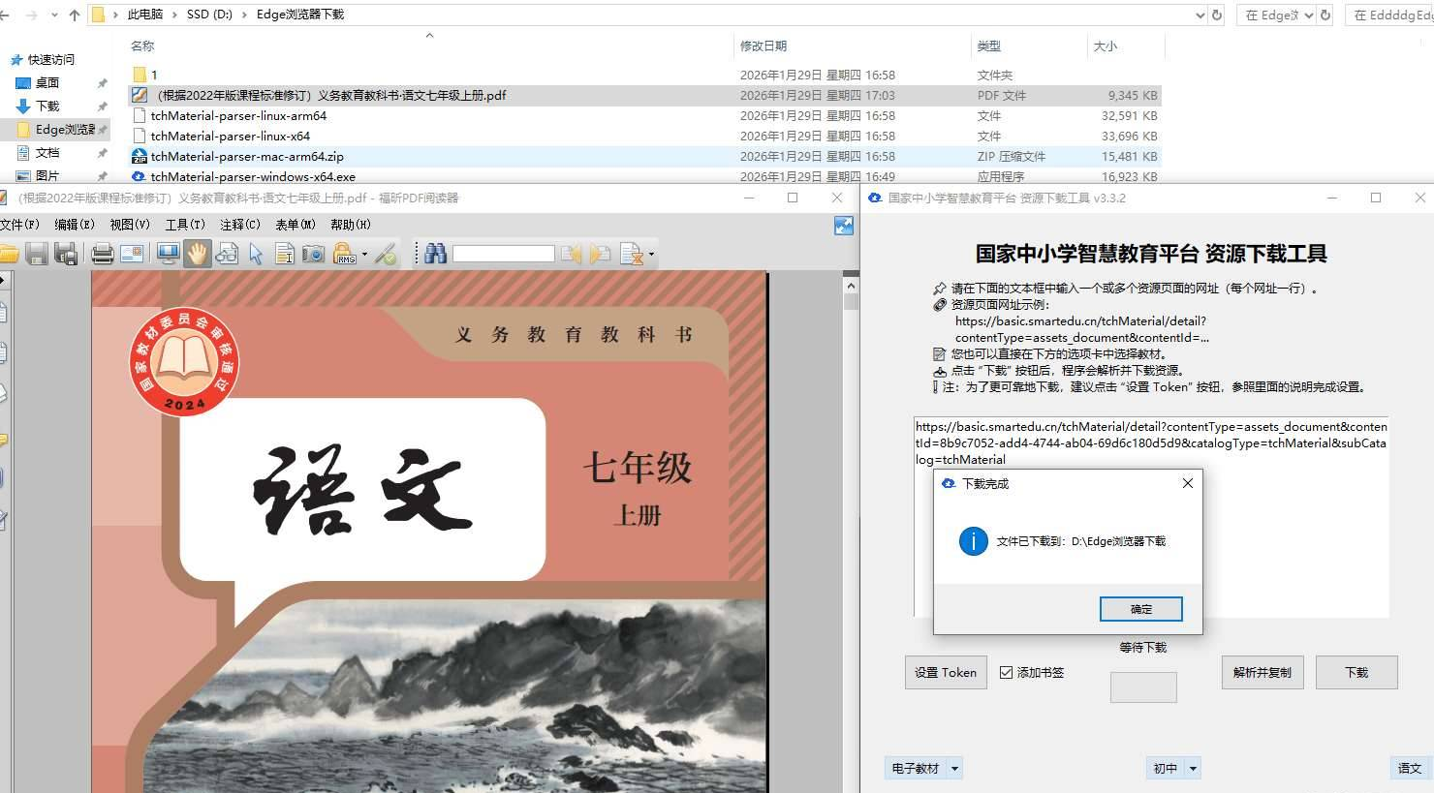Click 确定 in the download complete dialog
1434x793 pixels.
coord(1140,609)
